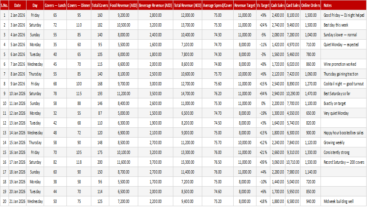Click the 'Beverage Revenue (AED)' header
The width and height of the screenshot is (367, 216).
tap(156, 5)
